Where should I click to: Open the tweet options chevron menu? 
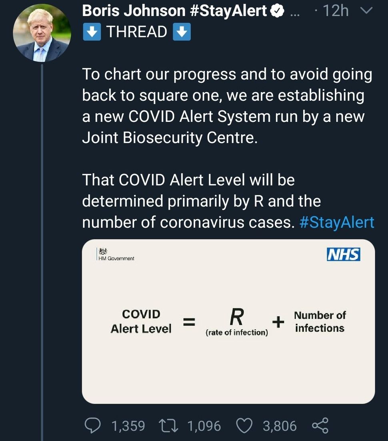click(366, 12)
